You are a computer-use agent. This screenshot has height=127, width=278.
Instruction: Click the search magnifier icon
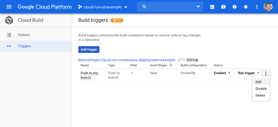[x=144, y=7]
